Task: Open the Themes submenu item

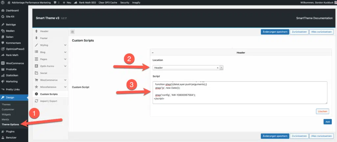Action: (6, 105)
